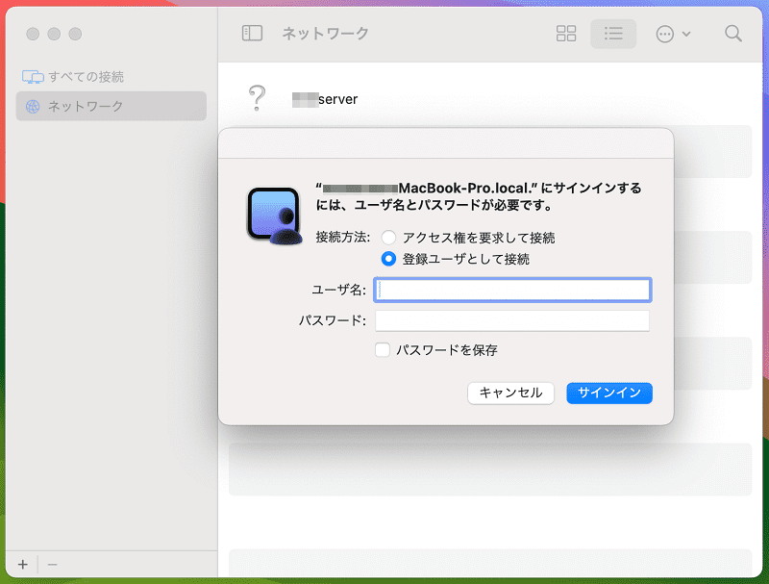Viewport: 769px width, 584px height.
Task: Add a connection with plus button
Action: [x=23, y=565]
